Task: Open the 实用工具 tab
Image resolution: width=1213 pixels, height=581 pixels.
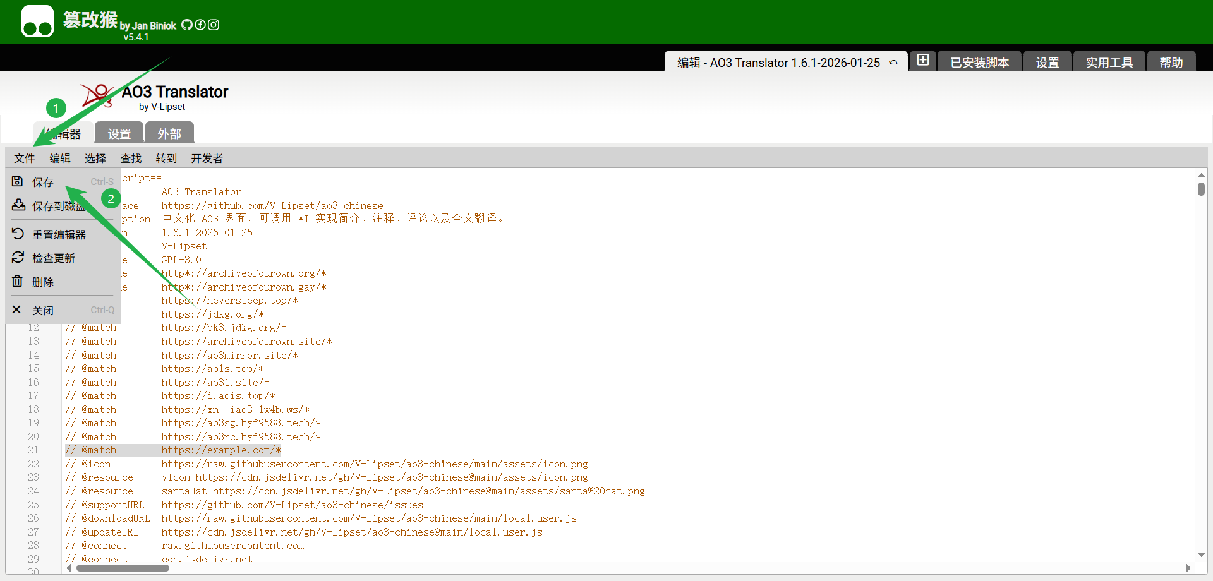Action: 1109,63
